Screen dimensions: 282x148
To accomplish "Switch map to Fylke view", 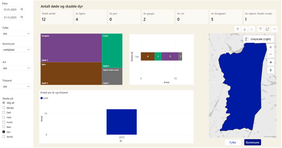I will pyautogui.click(x=233, y=143).
